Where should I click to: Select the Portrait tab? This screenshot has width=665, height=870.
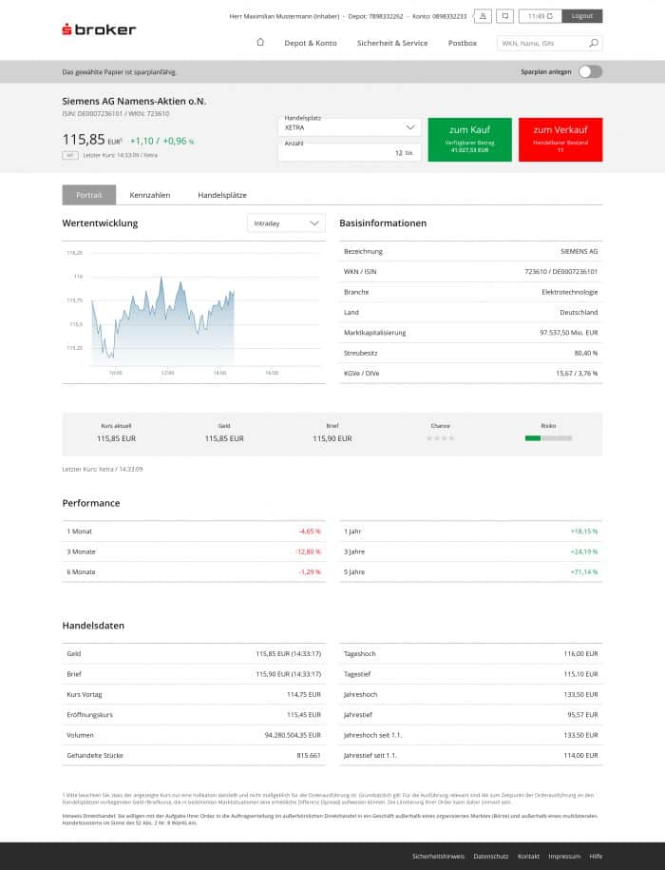(89, 195)
